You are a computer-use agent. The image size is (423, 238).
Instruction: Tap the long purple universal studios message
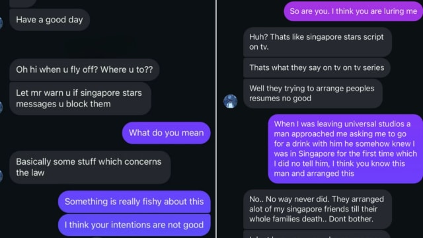(x=345, y=149)
